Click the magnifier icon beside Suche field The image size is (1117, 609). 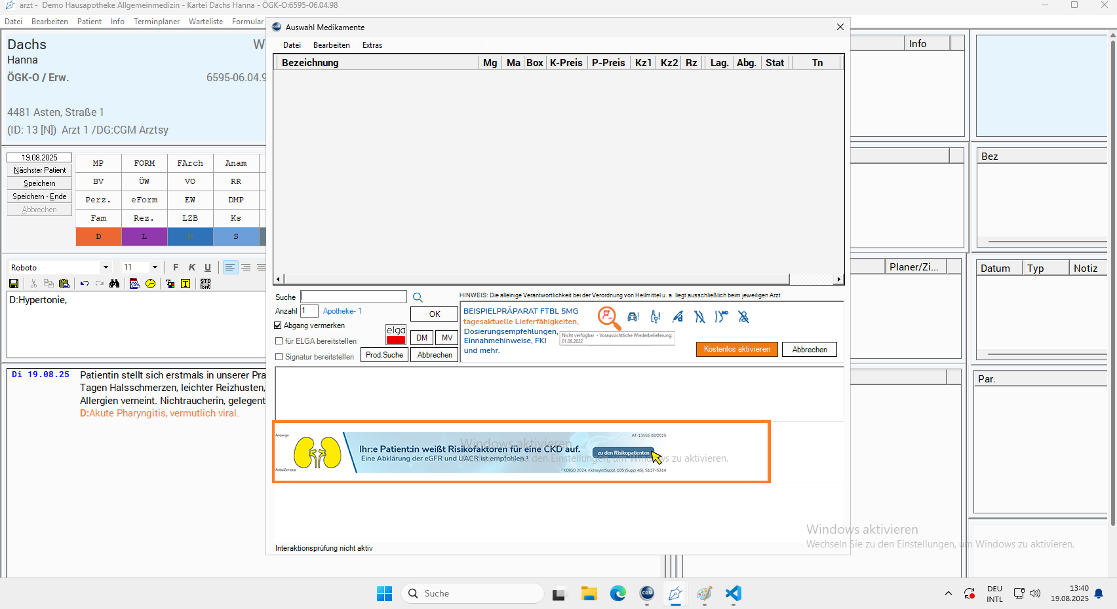pos(418,297)
